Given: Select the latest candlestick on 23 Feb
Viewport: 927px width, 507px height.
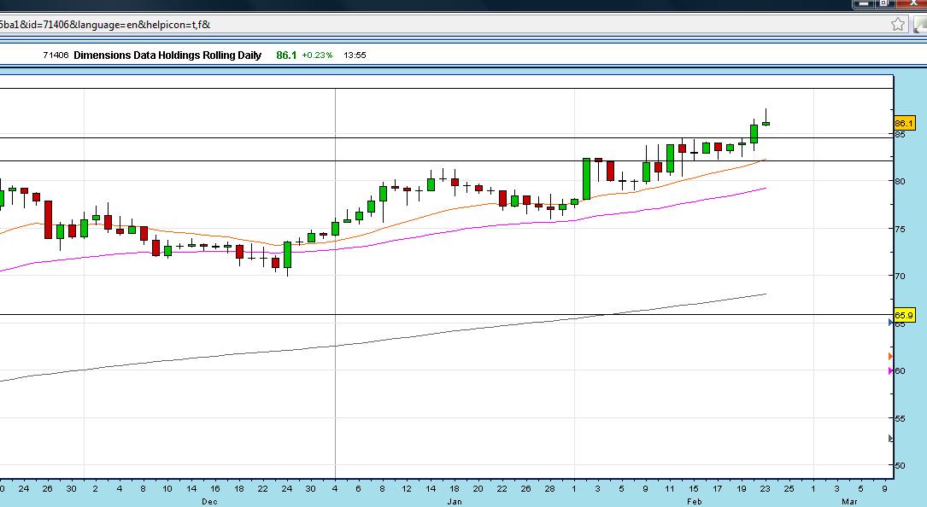Looking at the screenshot, I should click(766, 123).
